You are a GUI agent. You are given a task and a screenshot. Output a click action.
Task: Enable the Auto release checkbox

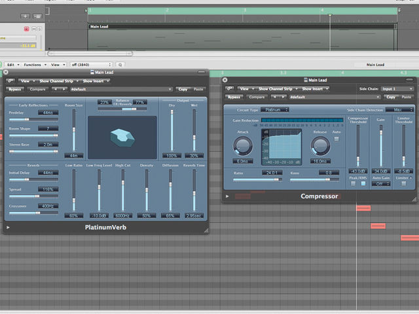tap(337, 139)
